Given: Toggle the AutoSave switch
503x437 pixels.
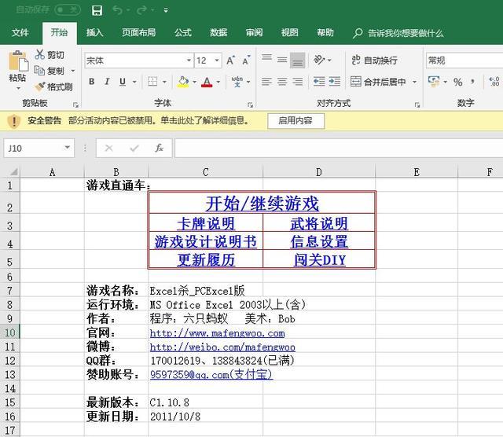Looking at the screenshot, I should [x=67, y=10].
